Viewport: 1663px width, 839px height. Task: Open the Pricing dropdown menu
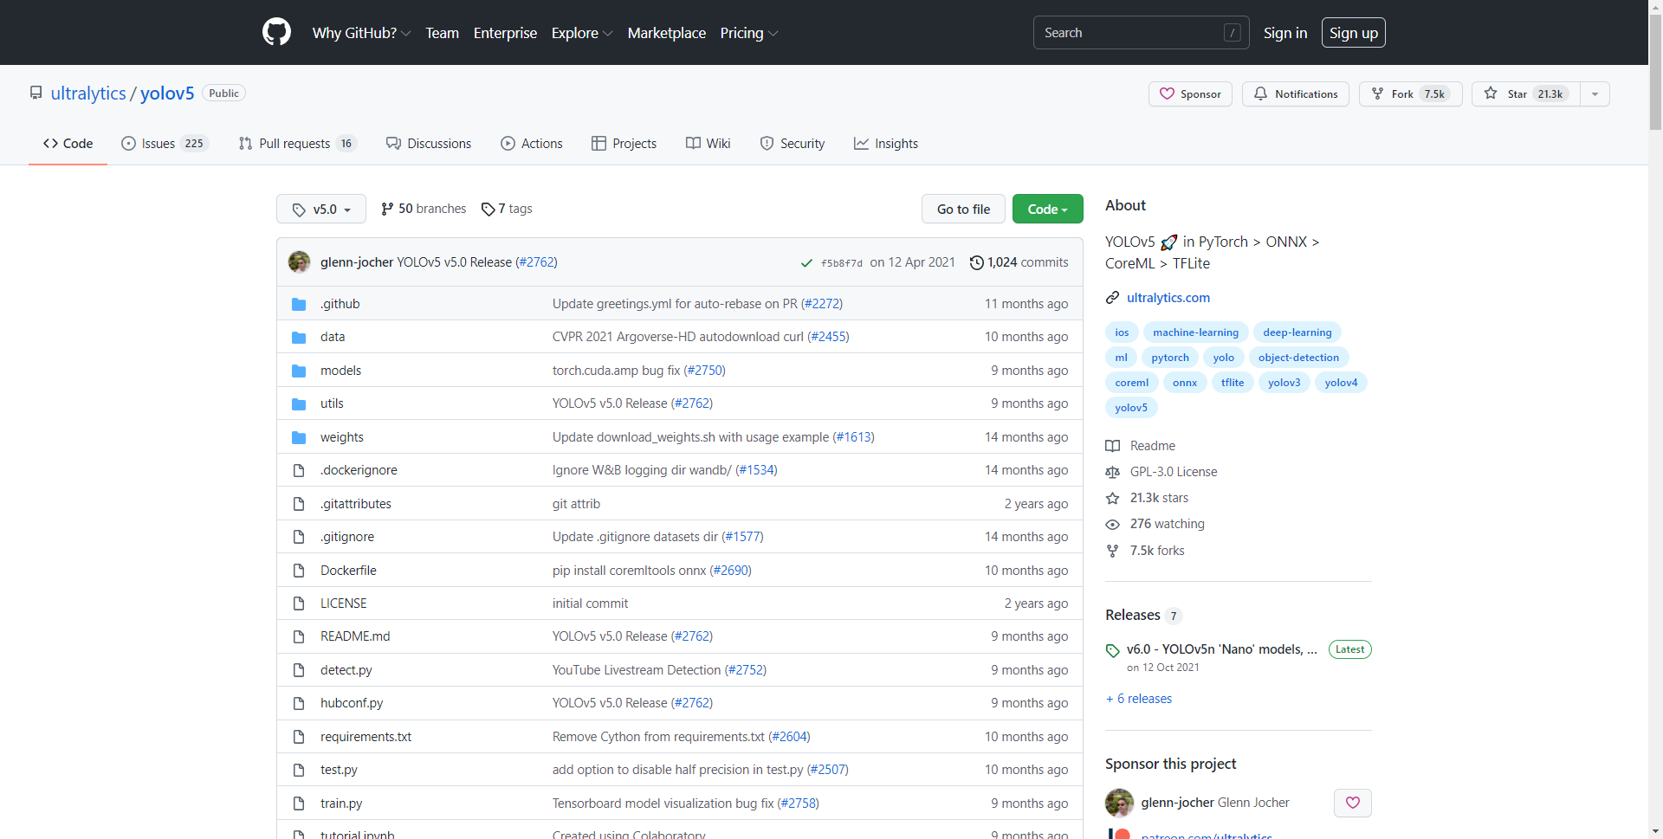[748, 33]
